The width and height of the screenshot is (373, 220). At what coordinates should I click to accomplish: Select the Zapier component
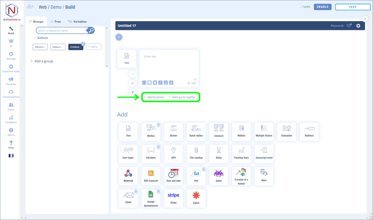[196, 198]
